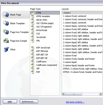The image size is (103, 105).
Task: Click the XSLT (Fragment) file icon
Action: [33, 27]
